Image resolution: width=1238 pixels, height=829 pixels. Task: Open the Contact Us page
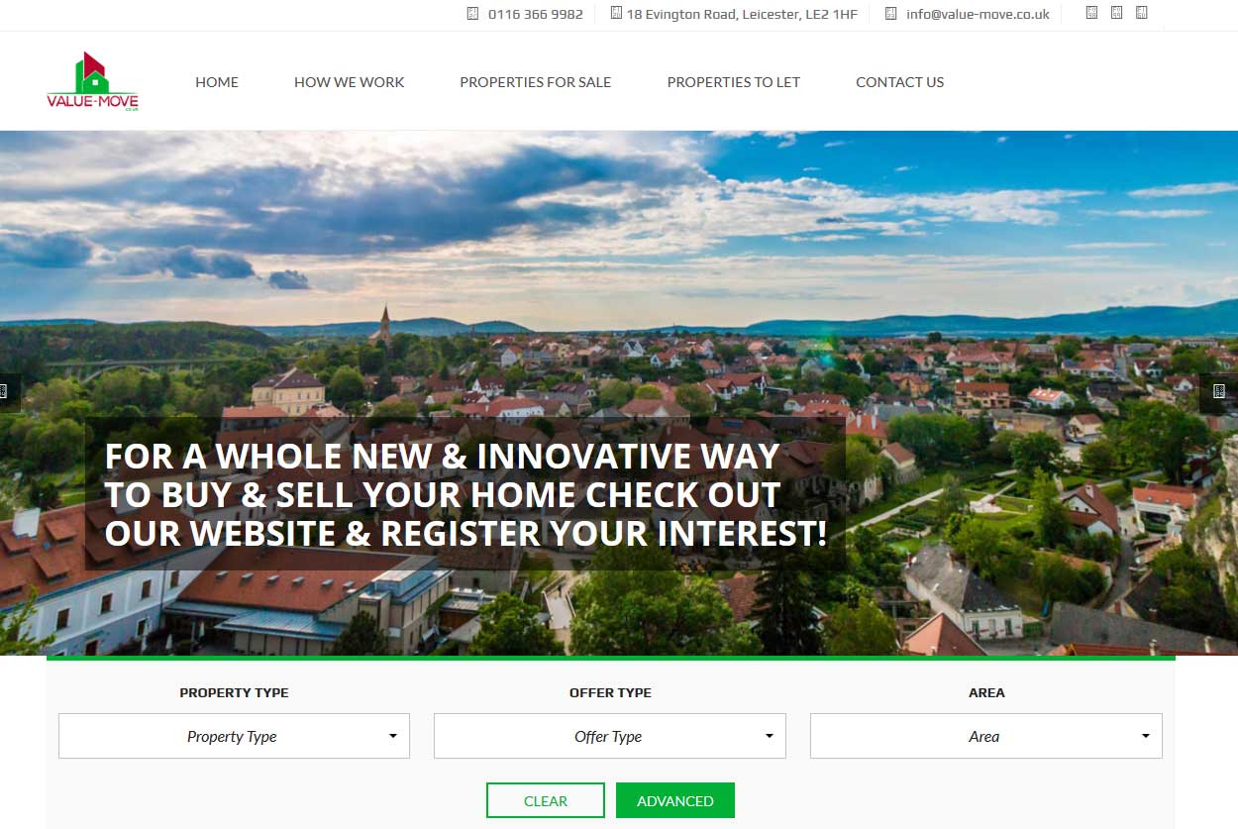pyautogui.click(x=900, y=82)
